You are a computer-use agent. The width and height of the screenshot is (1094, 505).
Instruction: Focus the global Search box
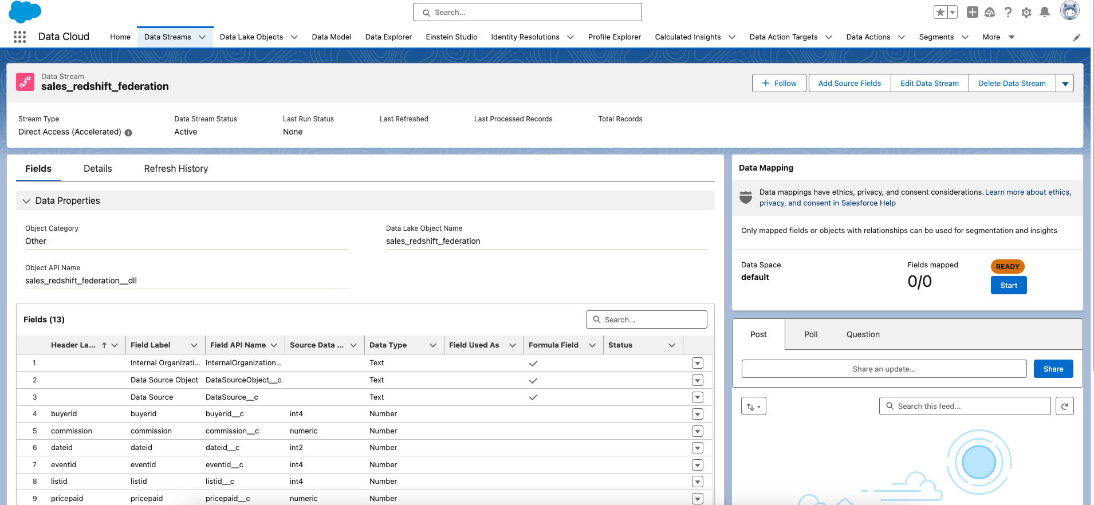[528, 13]
